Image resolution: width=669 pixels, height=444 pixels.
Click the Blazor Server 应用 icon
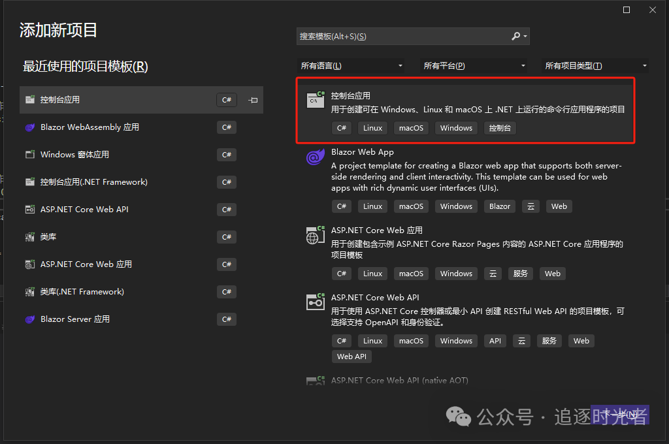click(x=30, y=319)
